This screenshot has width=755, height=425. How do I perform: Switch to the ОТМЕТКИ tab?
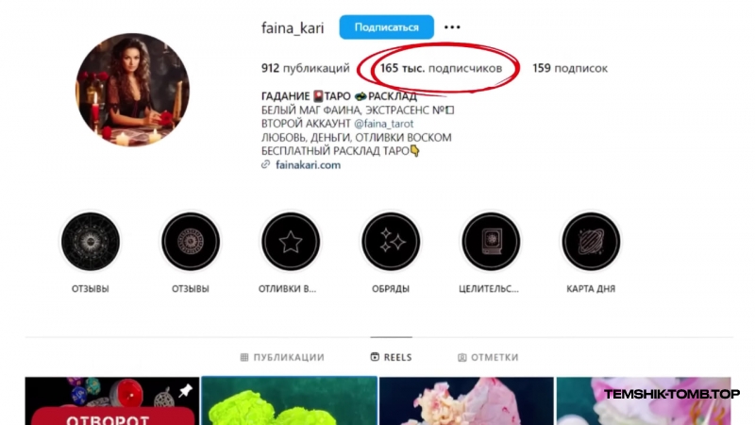tap(488, 357)
